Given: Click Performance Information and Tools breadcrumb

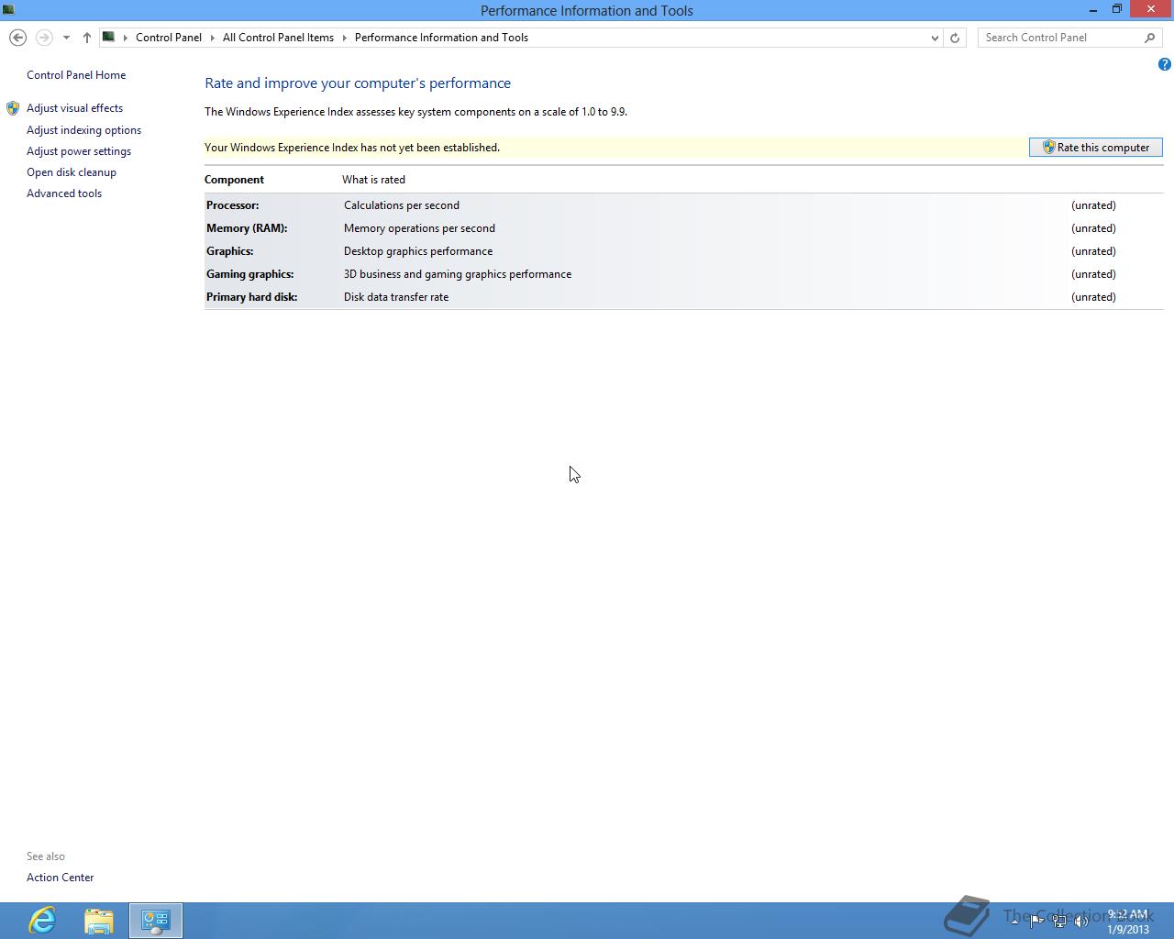Looking at the screenshot, I should [x=441, y=38].
